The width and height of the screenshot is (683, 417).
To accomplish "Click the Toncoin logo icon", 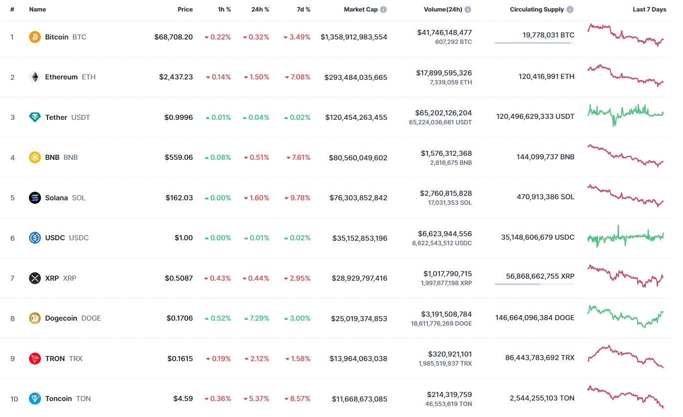I will pyautogui.click(x=35, y=399).
